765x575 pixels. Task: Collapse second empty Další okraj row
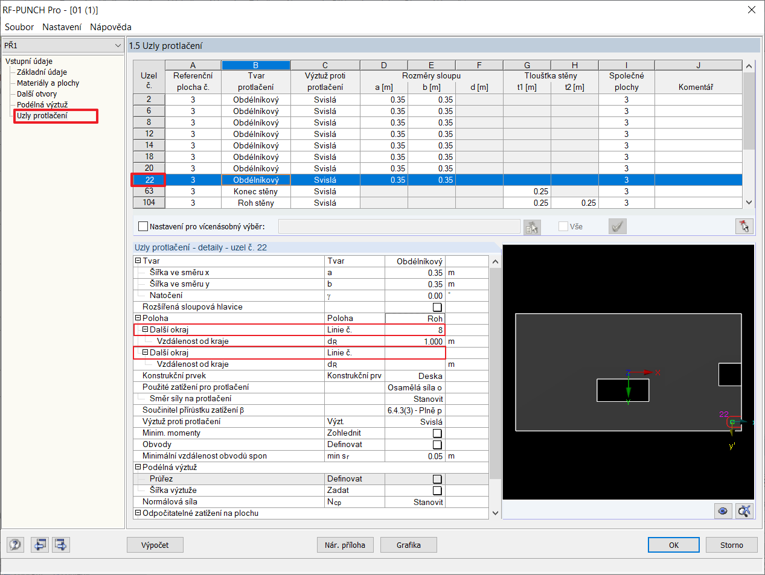pyautogui.click(x=145, y=353)
